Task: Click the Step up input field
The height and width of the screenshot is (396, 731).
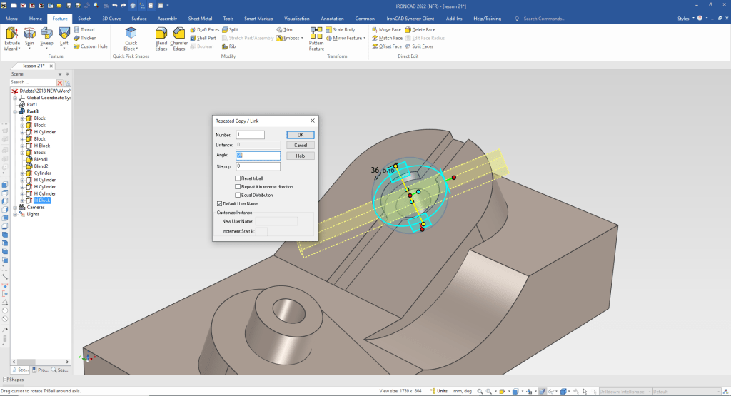Action: 258,166
